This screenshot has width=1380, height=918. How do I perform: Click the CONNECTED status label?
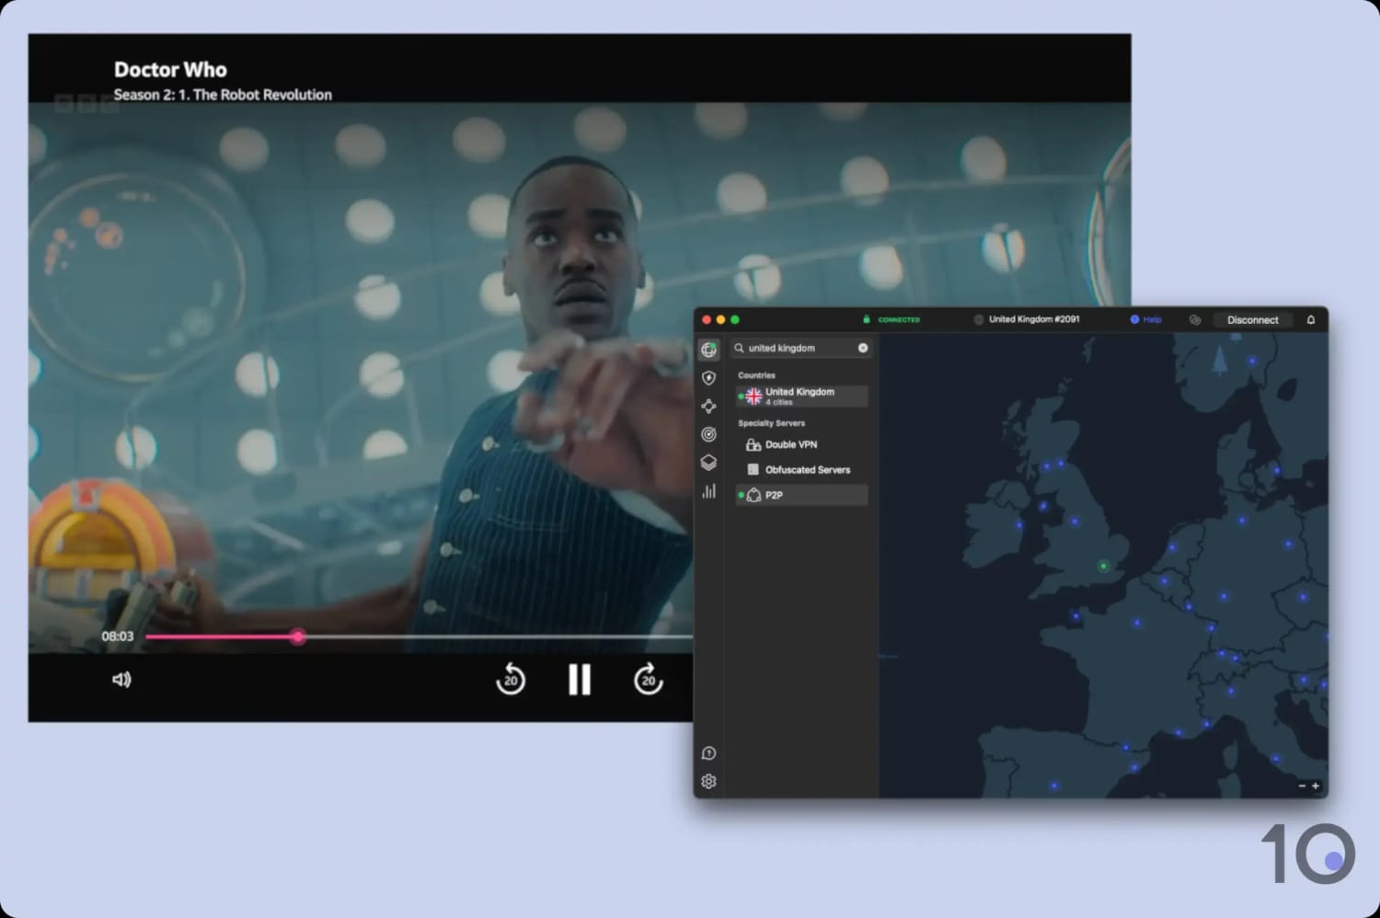[899, 320]
